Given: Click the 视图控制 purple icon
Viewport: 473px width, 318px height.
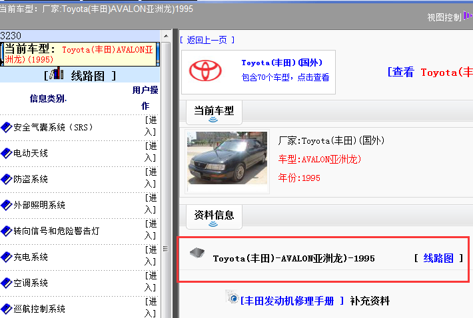Looking at the screenshot, I should pos(468,16).
